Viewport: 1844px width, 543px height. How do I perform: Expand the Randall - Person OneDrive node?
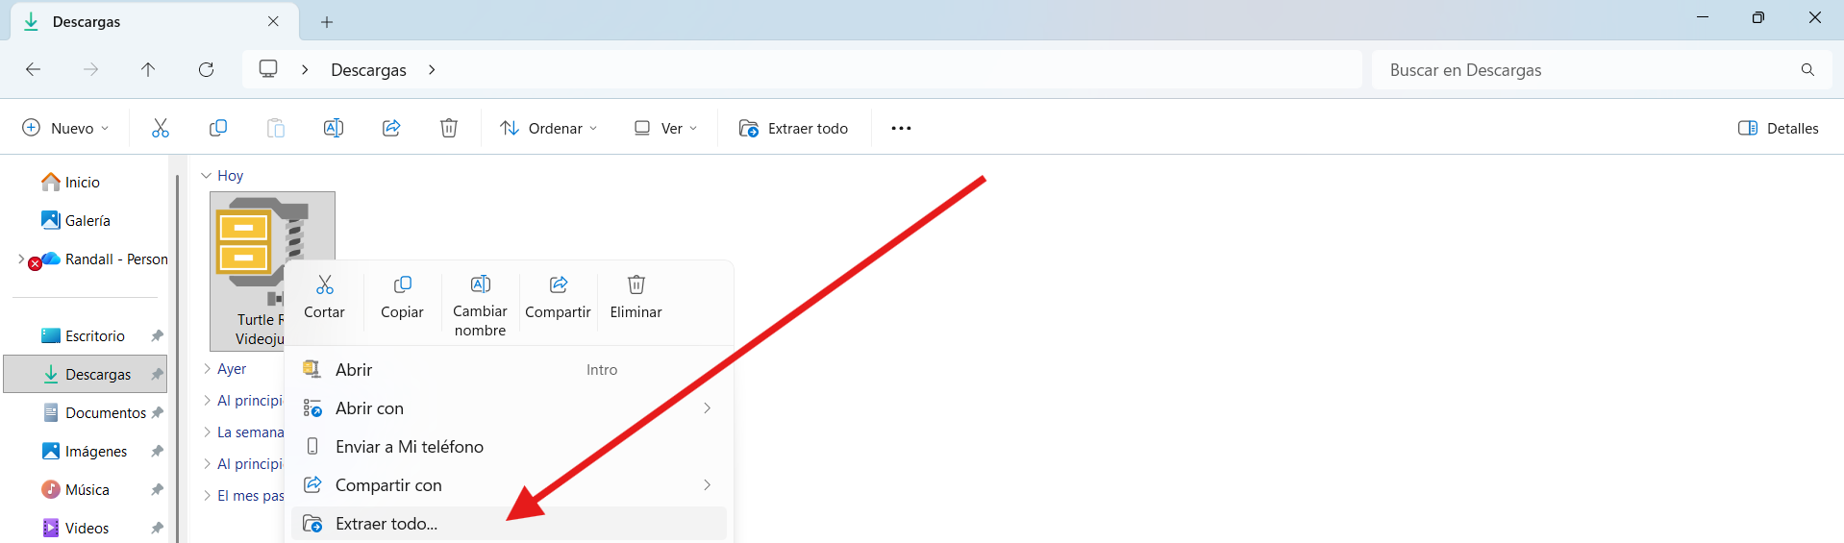coord(20,259)
